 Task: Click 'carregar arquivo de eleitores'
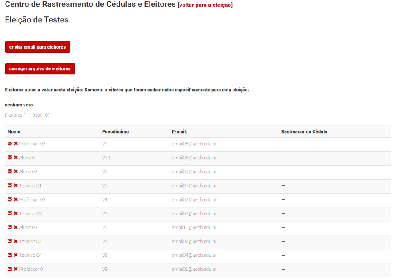(x=39, y=68)
